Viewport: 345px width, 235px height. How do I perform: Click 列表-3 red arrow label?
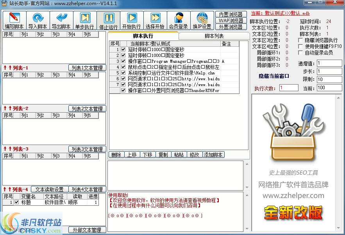coord(16,149)
